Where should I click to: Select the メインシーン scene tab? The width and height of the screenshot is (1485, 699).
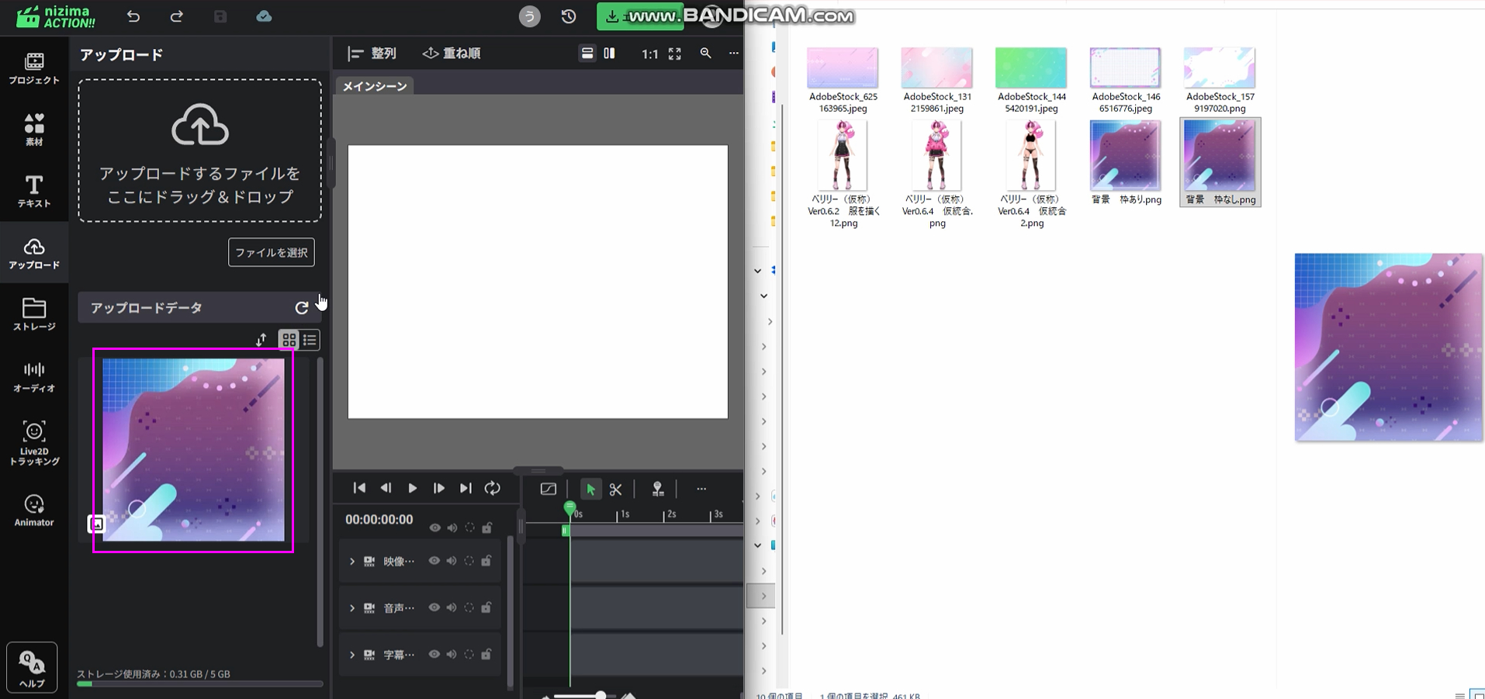point(375,86)
